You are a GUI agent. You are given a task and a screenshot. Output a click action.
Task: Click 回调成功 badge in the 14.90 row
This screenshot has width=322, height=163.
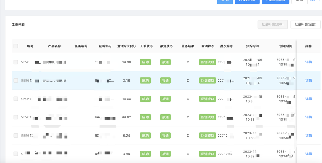click(207, 62)
